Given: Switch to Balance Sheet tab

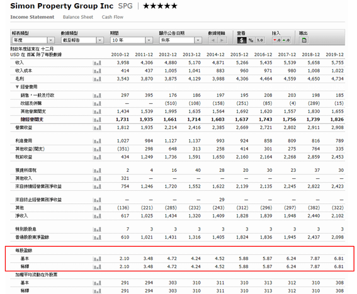Looking at the screenshot, I should click(78, 17).
